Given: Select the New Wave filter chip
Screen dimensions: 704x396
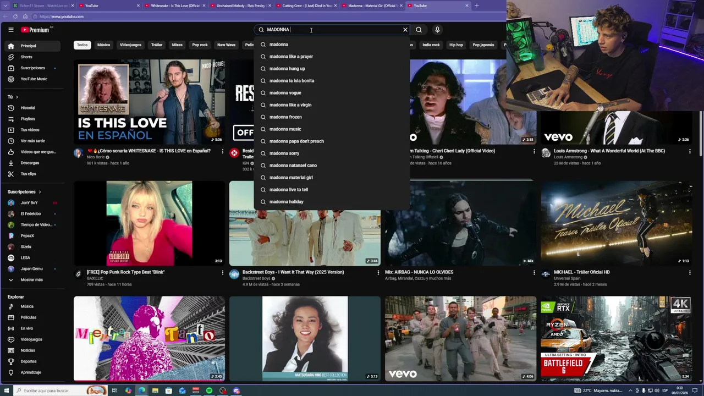Looking at the screenshot, I should click(x=226, y=45).
